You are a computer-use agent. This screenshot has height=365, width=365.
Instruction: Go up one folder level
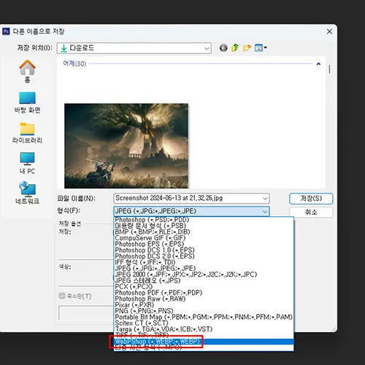click(235, 47)
